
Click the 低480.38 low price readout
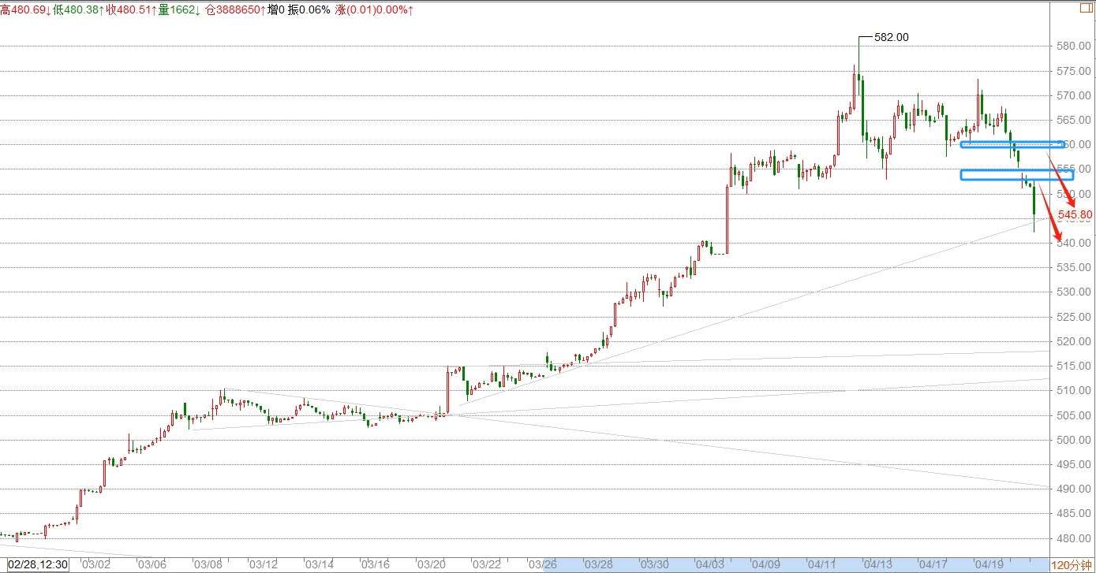coord(79,10)
